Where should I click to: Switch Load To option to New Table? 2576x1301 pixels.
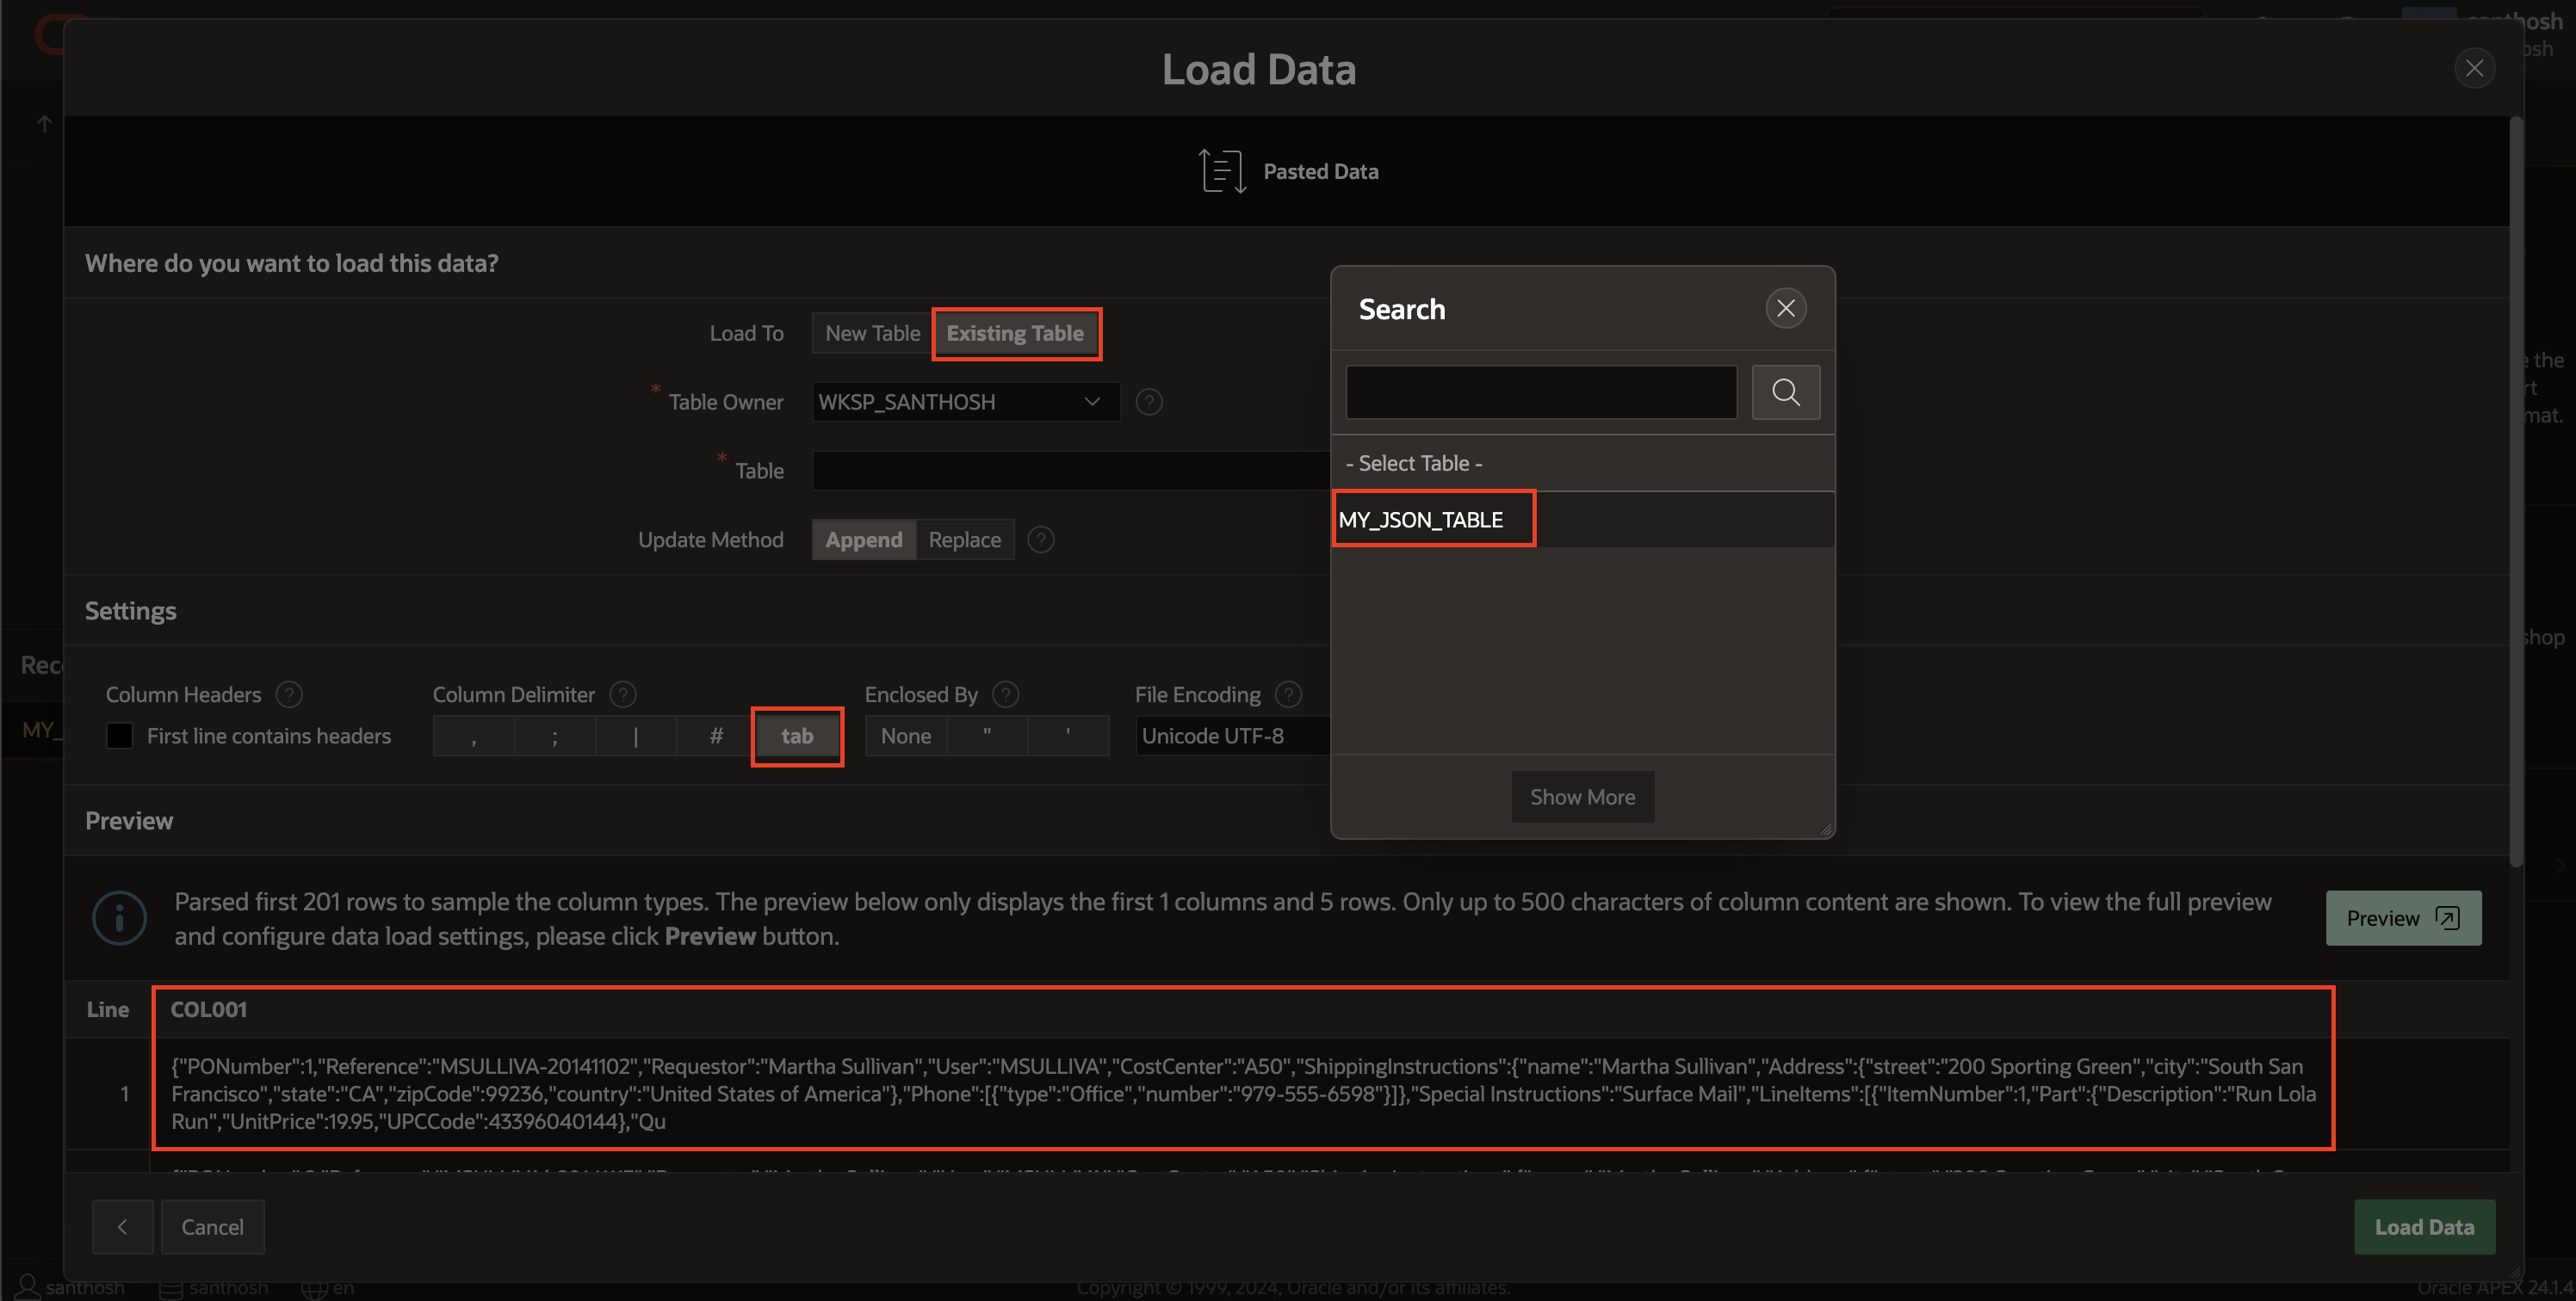tap(871, 334)
